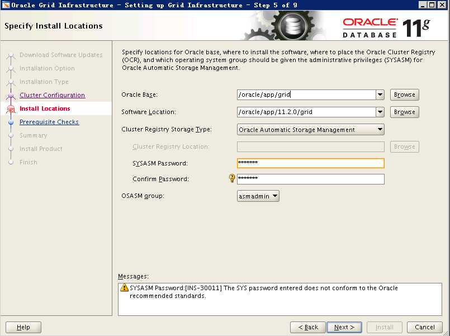Click the Prerequisite Checks step marker icon
The width and height of the screenshot is (450, 336).
[11, 122]
